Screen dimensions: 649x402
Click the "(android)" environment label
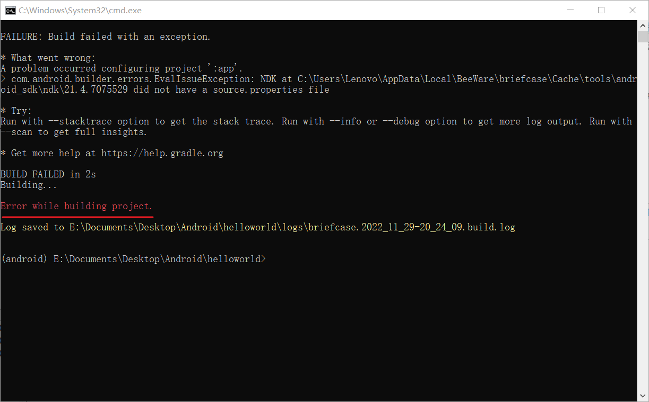click(24, 259)
